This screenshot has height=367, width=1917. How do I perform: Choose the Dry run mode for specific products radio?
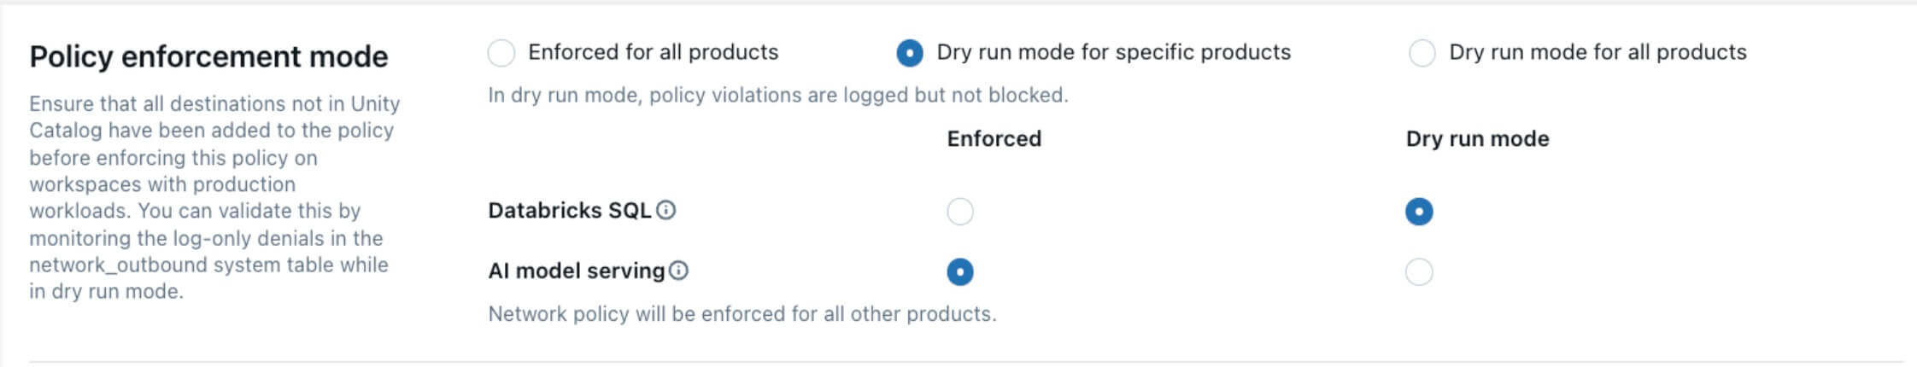pyautogui.click(x=909, y=53)
